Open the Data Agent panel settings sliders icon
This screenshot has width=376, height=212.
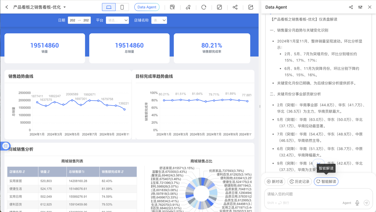click(x=360, y=7)
